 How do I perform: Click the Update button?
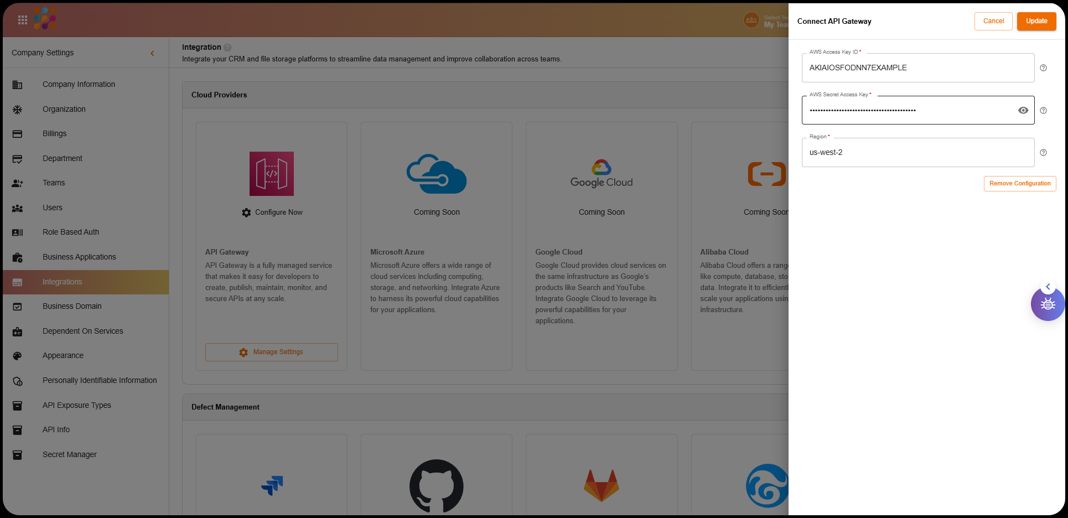coord(1036,21)
